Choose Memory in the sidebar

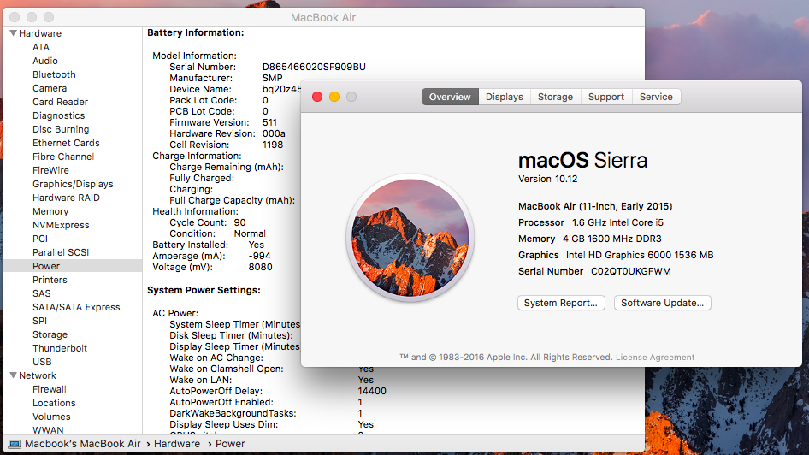coord(50,211)
